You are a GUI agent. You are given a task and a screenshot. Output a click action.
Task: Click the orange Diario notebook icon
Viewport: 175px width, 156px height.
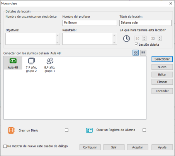tap(11, 130)
